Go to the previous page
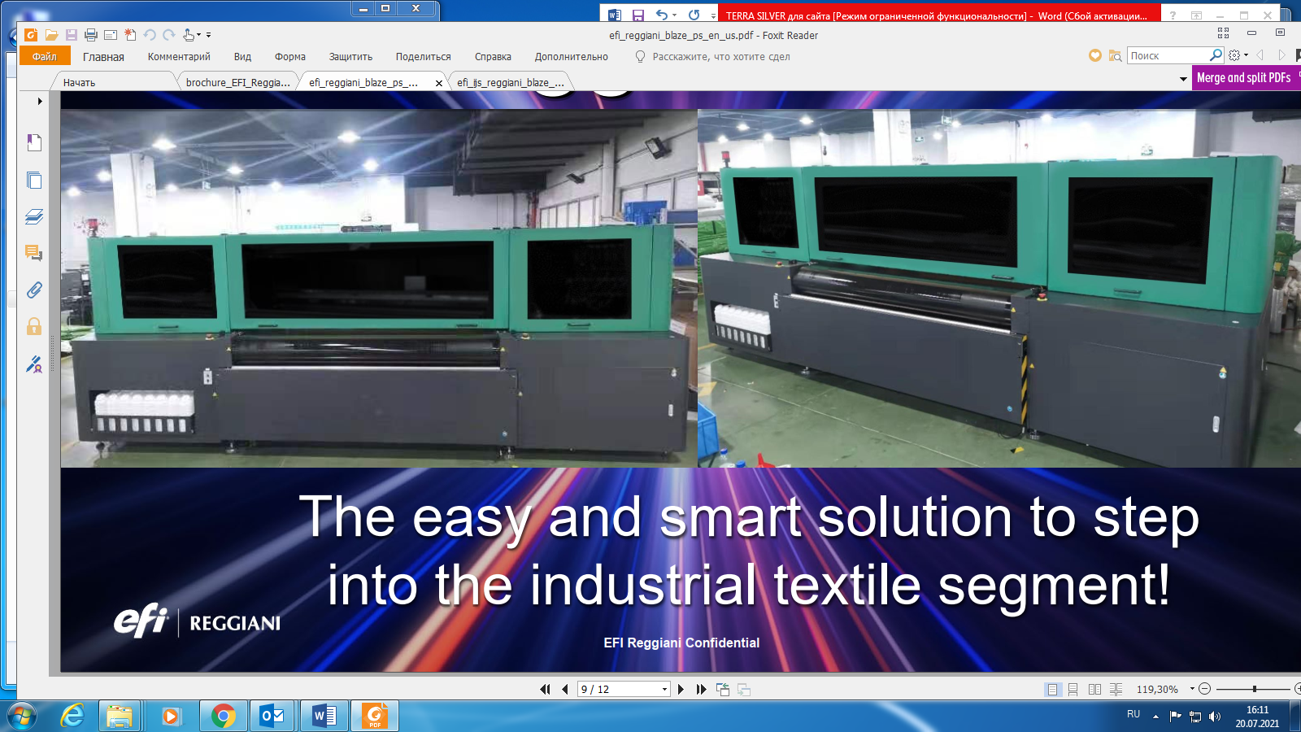 (x=564, y=689)
